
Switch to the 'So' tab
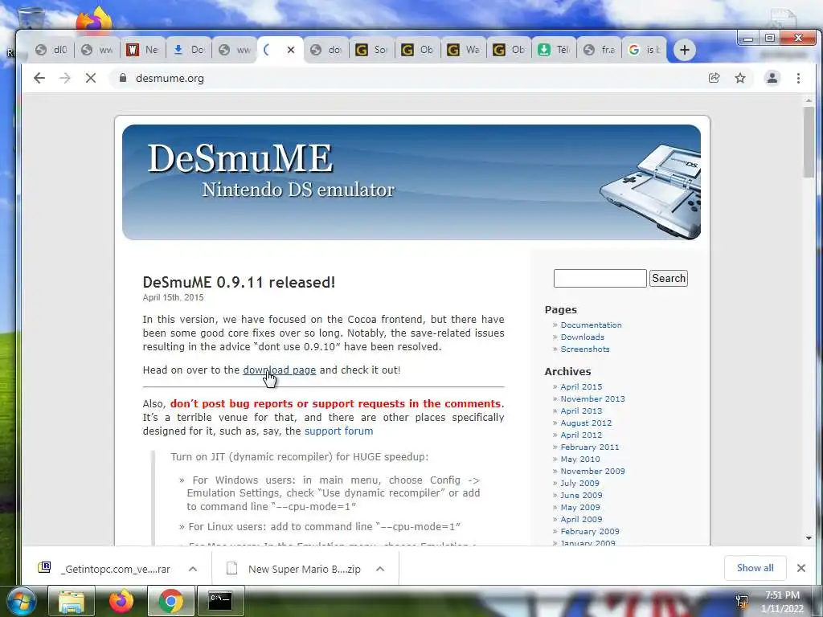tap(372, 50)
